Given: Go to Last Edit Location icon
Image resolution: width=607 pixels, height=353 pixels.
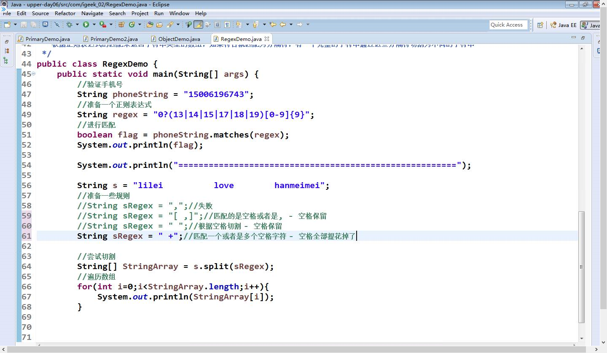Looking at the screenshot, I should tap(272, 24).
